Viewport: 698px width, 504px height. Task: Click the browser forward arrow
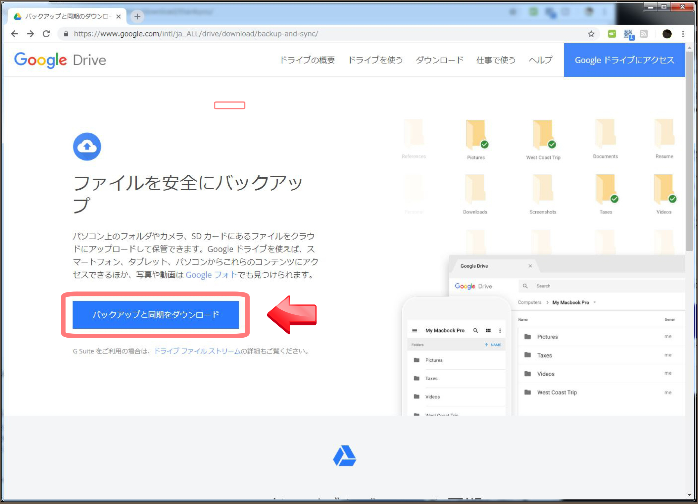30,34
